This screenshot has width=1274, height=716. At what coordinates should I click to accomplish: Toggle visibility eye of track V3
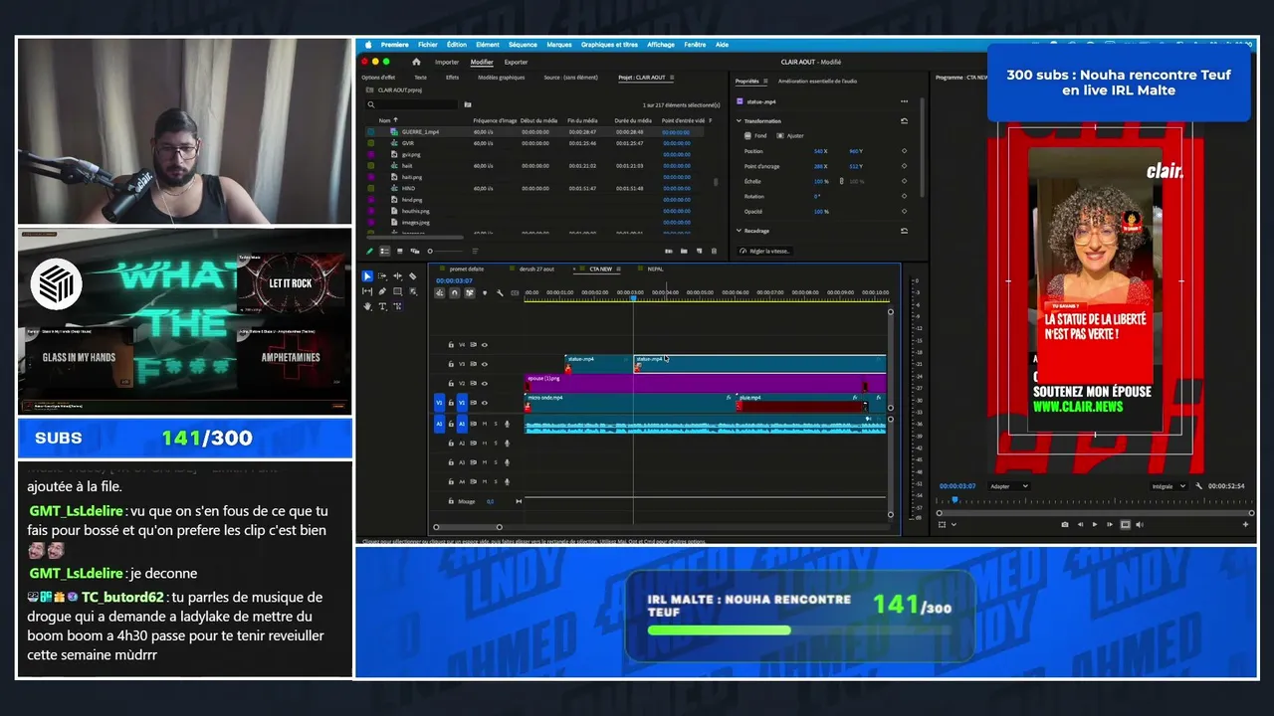[x=485, y=364]
